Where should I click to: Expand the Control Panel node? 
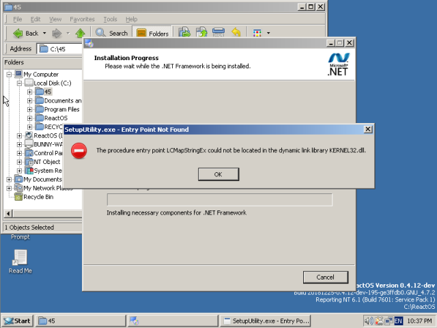[19, 153]
